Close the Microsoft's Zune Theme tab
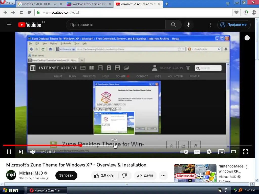The image size is (259, 194). (x=159, y=4)
